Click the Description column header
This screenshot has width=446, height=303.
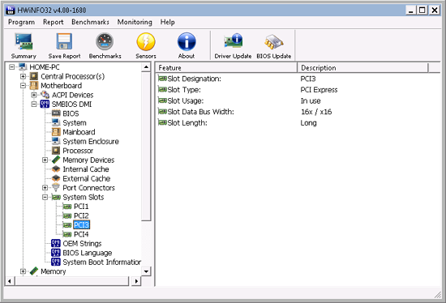362,68
